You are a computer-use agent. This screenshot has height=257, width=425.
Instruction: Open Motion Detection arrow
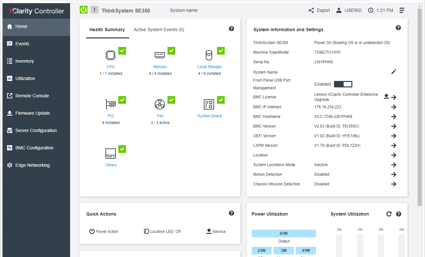pos(394,174)
